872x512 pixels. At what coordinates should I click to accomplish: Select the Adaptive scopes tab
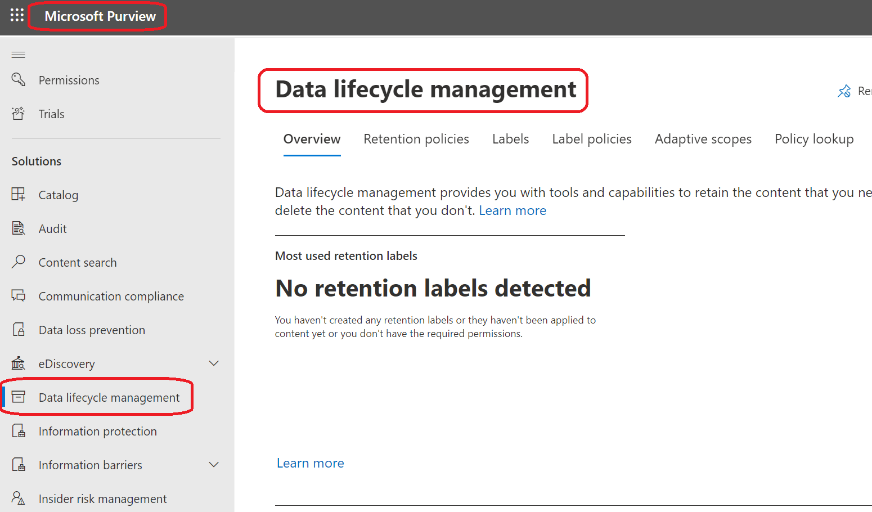pos(703,139)
